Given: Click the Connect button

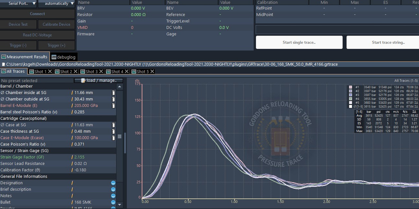Looking at the screenshot, I should coord(37,14).
